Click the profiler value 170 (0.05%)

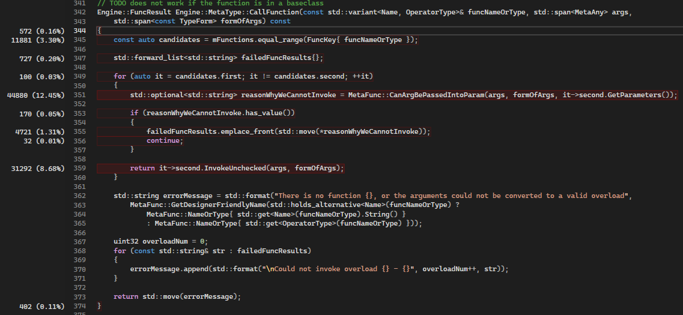tap(42, 113)
